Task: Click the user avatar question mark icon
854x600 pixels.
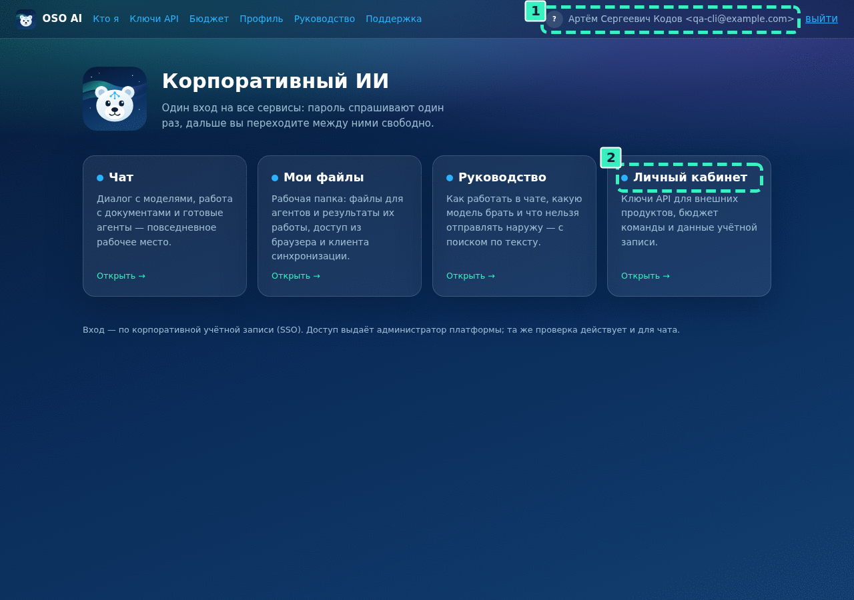Action: point(554,19)
